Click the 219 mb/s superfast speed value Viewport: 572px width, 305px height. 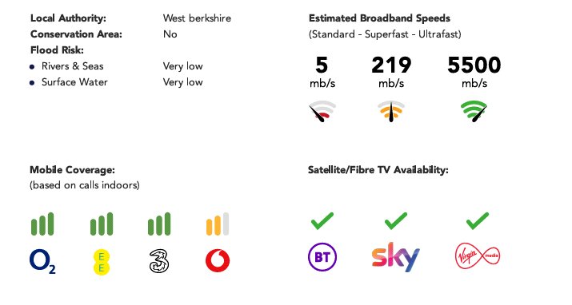391,71
